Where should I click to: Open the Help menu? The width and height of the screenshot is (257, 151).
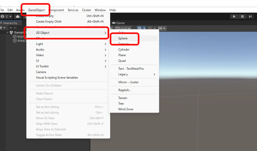113,10
